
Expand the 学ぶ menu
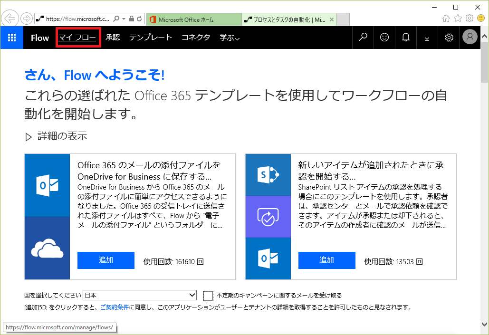click(230, 38)
